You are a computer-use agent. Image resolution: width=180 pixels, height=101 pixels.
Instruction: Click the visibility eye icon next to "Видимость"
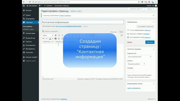(x=128, y=34)
